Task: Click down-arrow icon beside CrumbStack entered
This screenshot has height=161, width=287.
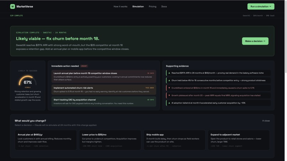Action: (169, 88)
